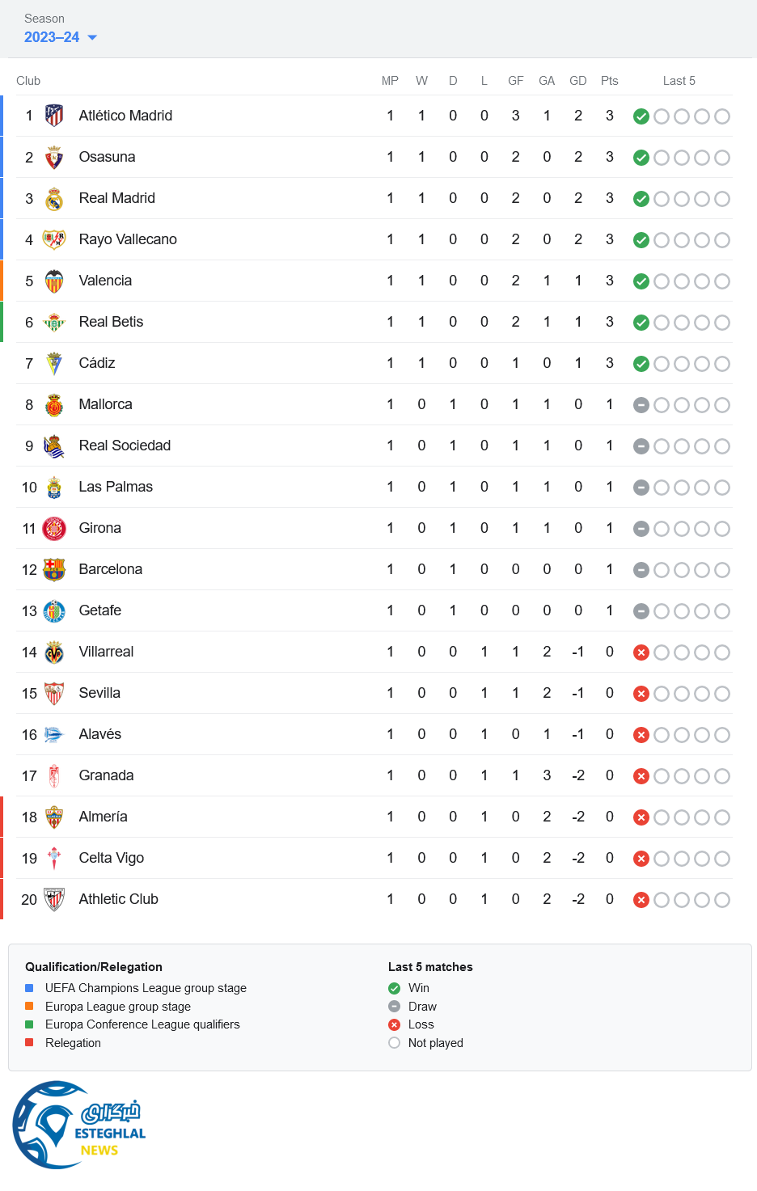Click the GD column header
757x1191 pixels.
pyautogui.click(x=578, y=81)
